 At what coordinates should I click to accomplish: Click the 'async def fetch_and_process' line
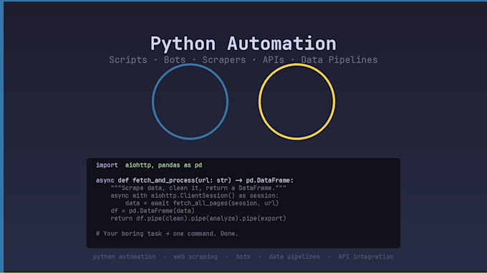pos(194,180)
